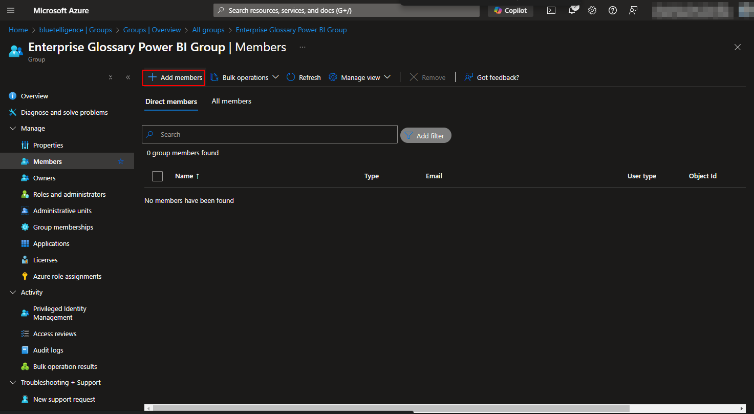The height and width of the screenshot is (414, 754).
Task: Open the notifications bell icon
Action: coord(572,10)
